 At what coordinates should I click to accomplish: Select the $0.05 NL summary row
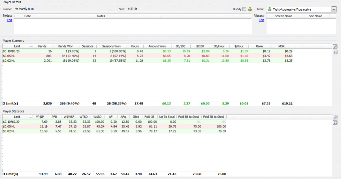pyautogui.click(x=133, y=57)
